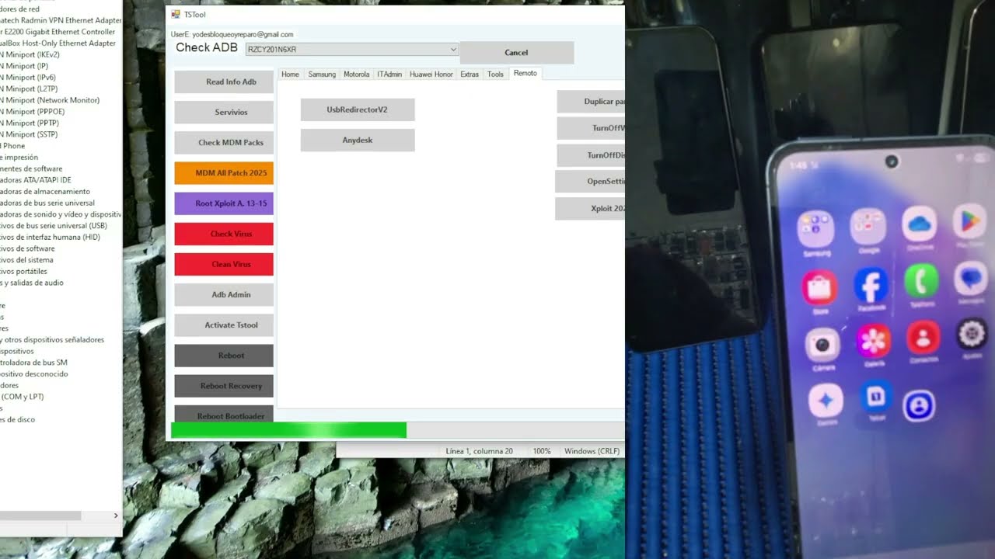Launch the green Phone dialer app icon
This screenshot has width=995, height=559.
point(922,280)
